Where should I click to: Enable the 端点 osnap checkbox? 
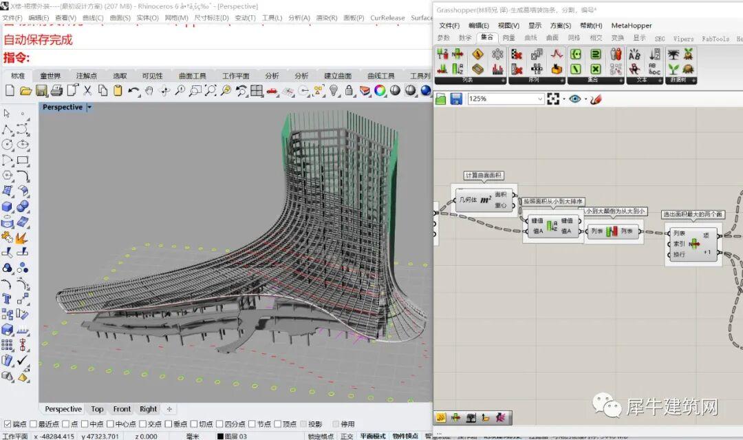(8, 423)
